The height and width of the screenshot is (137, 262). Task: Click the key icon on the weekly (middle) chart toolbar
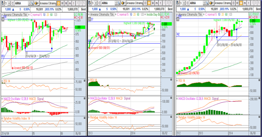coord(89,3)
